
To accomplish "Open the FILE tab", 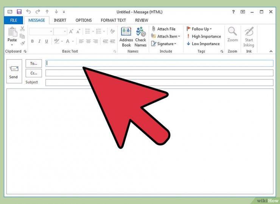I will coord(14,20).
